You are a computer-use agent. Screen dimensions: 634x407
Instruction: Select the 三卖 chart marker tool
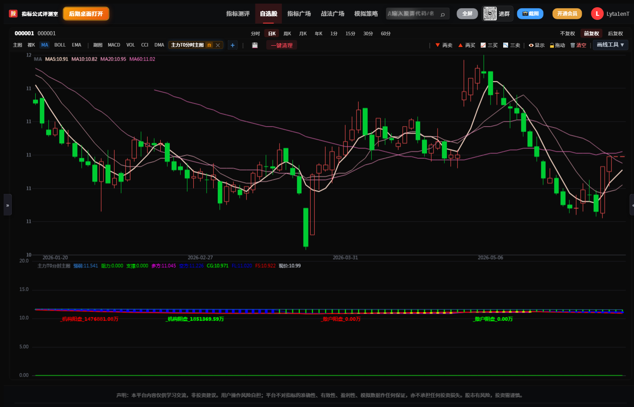(x=512, y=45)
